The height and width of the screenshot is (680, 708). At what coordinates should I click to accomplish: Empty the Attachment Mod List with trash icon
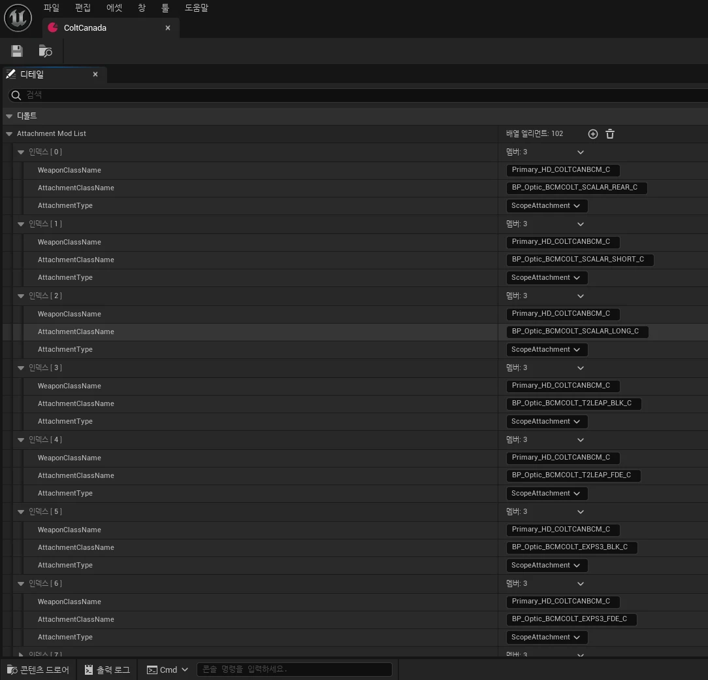tap(610, 134)
